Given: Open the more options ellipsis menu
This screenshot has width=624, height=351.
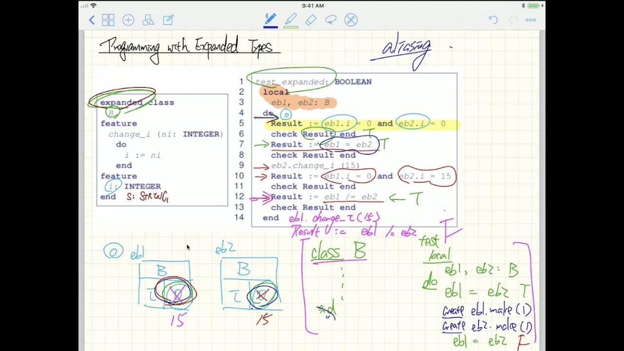Looking at the screenshot, I should coord(531,20).
